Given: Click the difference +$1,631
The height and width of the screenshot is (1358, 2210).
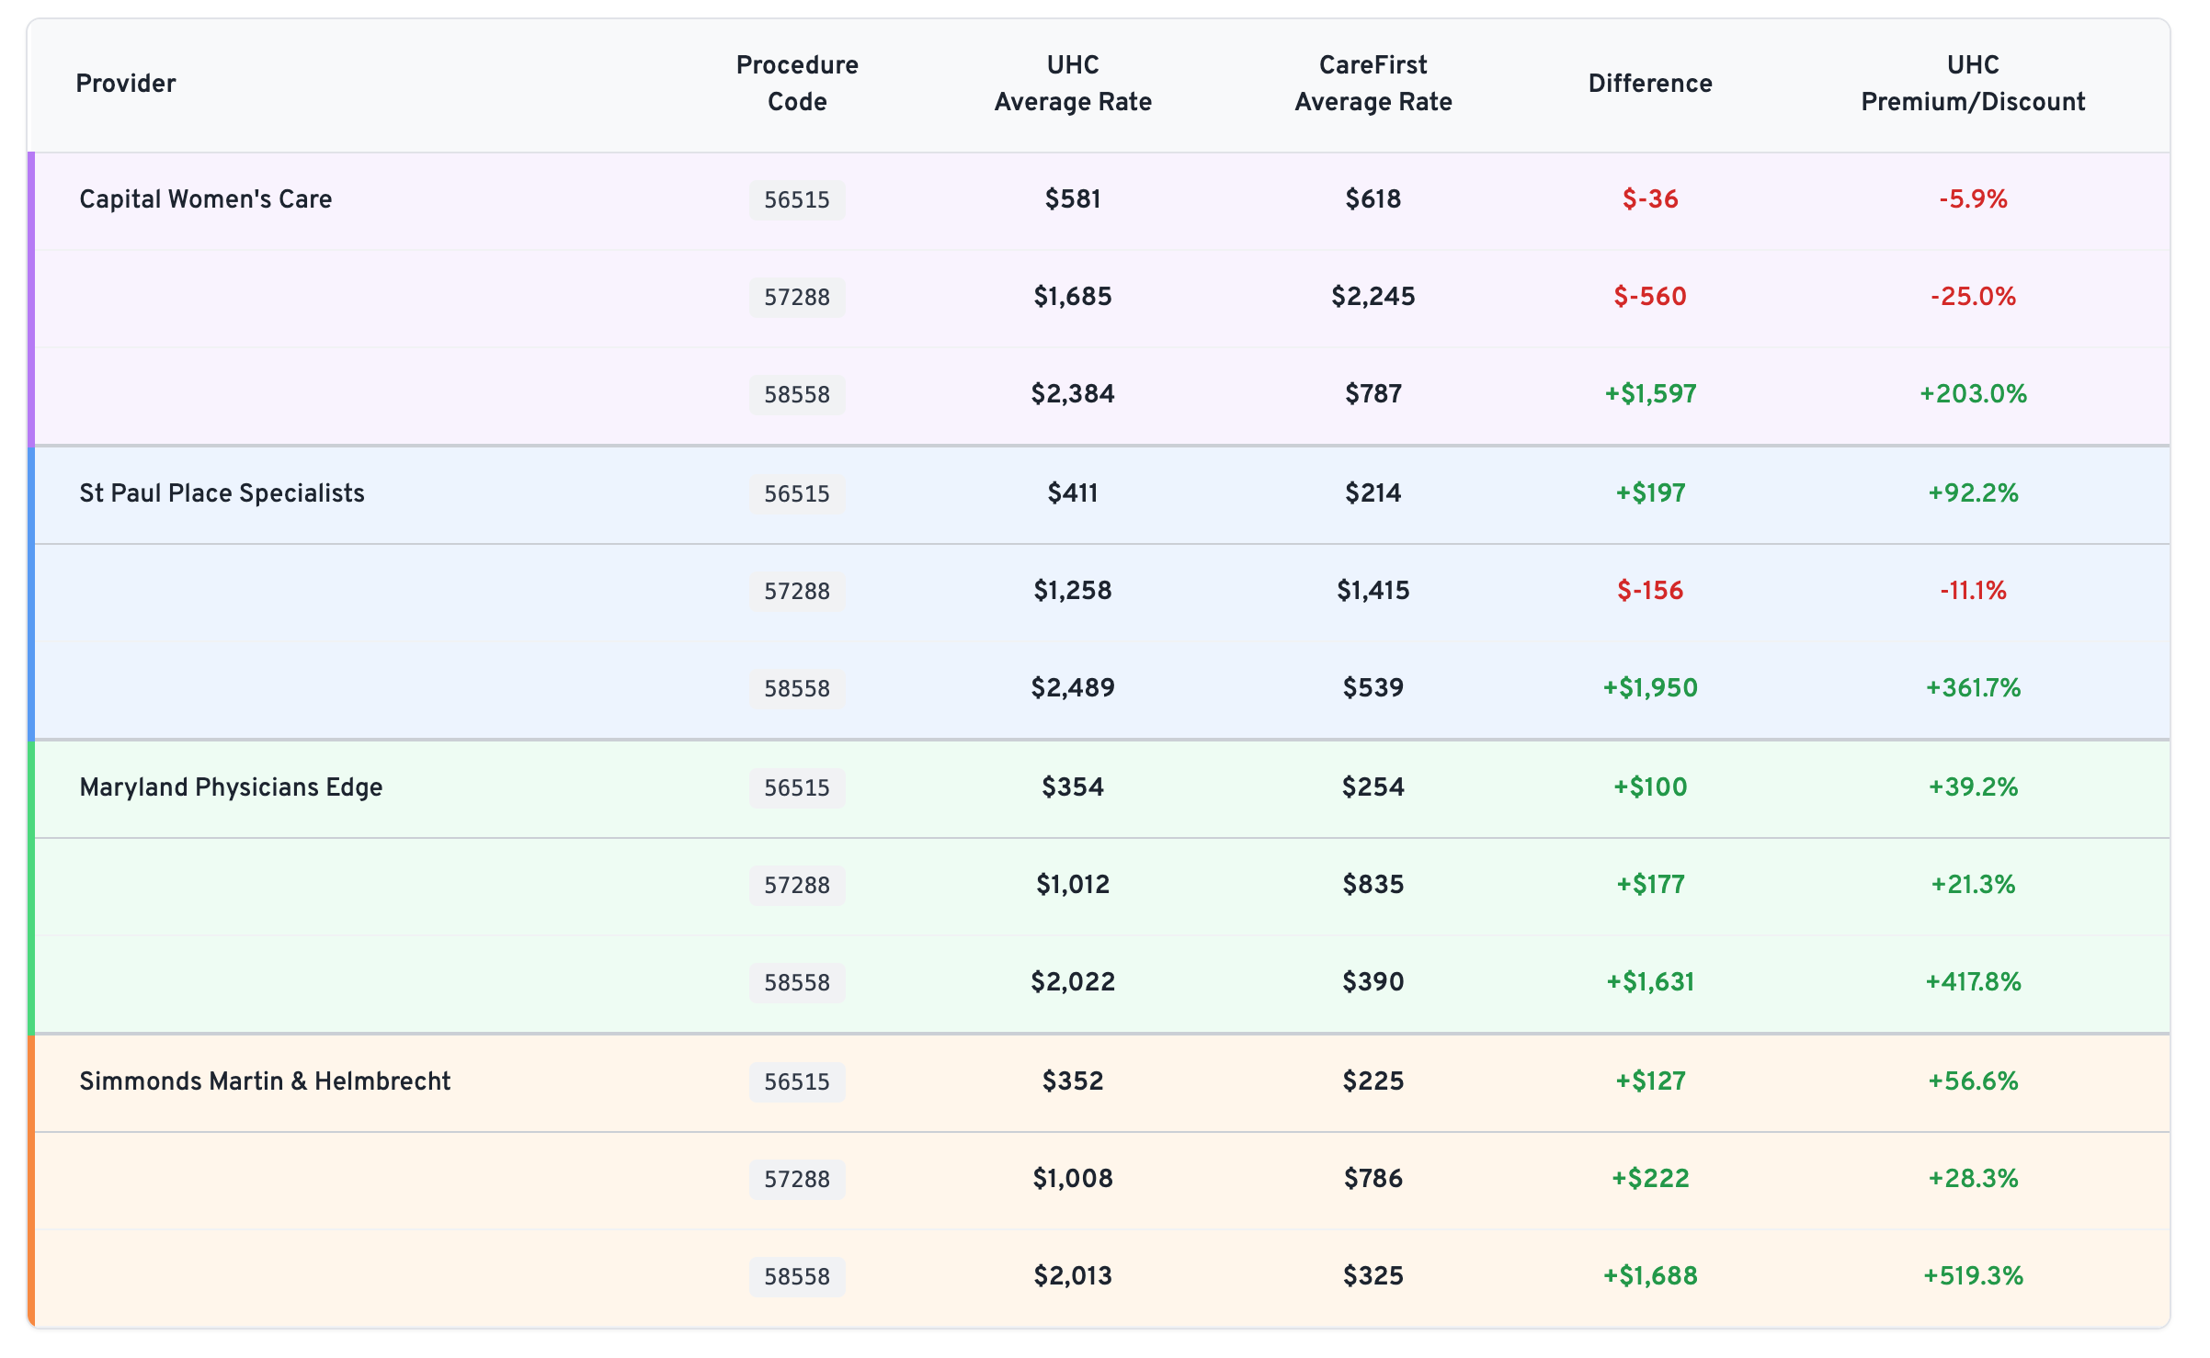Looking at the screenshot, I should point(1650,982).
